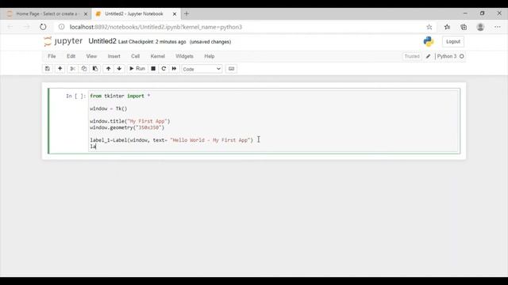Open the Insert menu
Image resolution: width=508 pixels, height=285 pixels.
pos(114,56)
